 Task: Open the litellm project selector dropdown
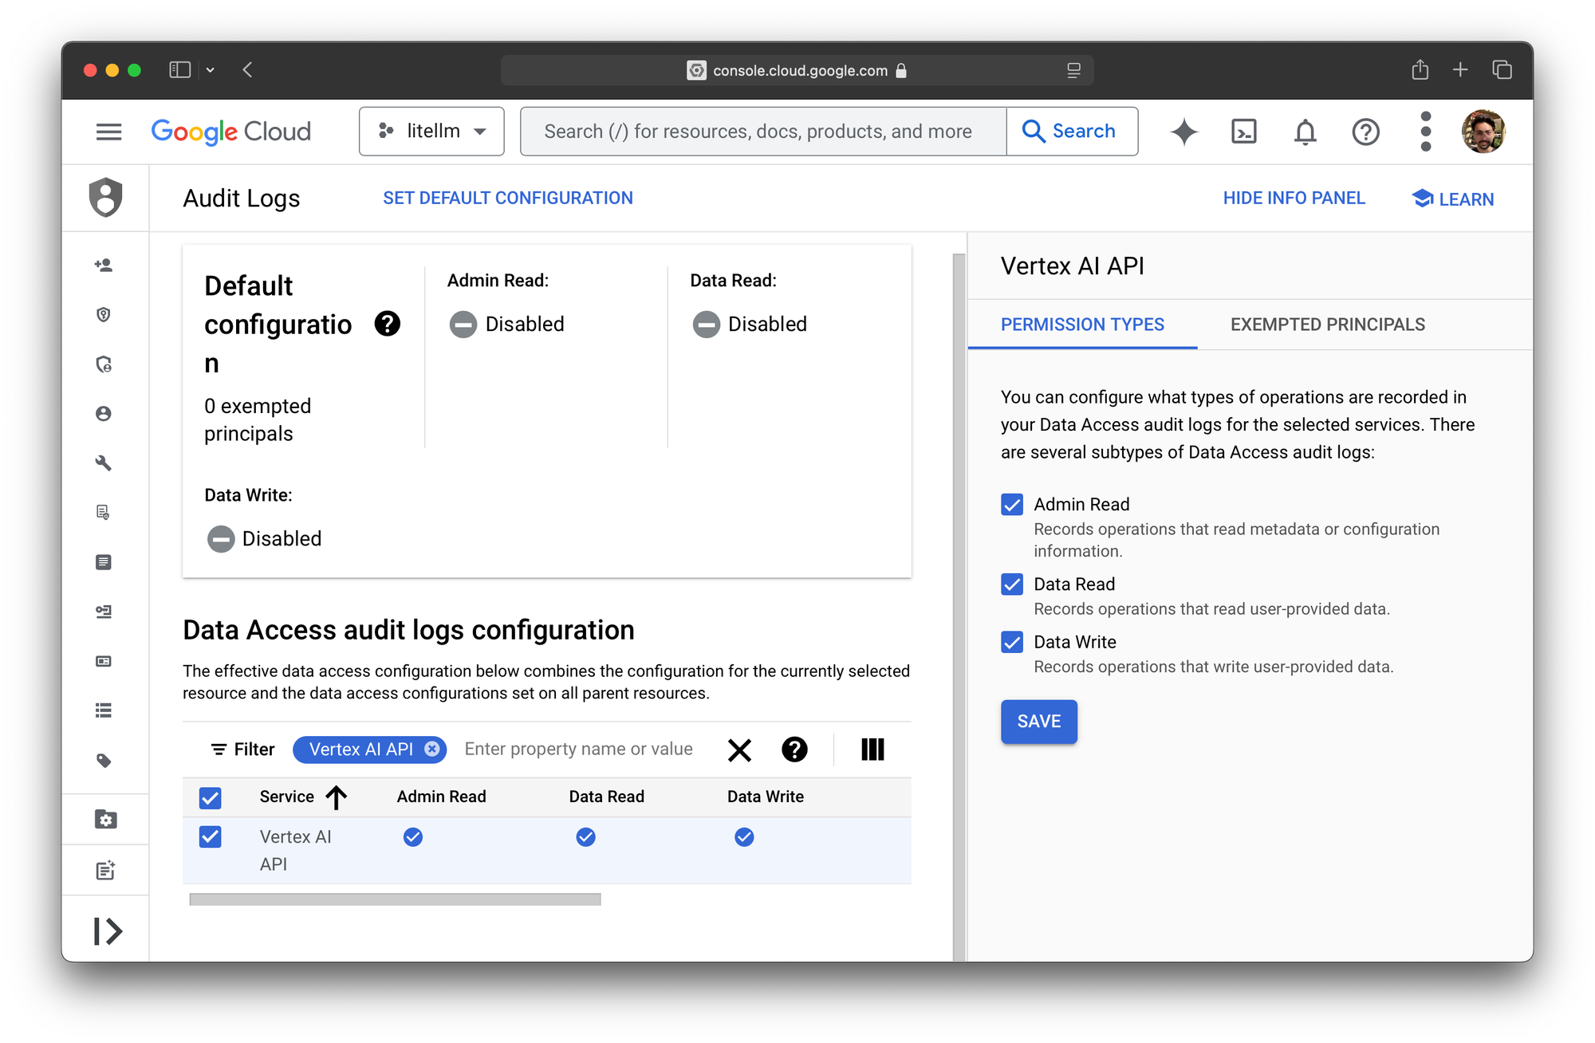pos(431,132)
